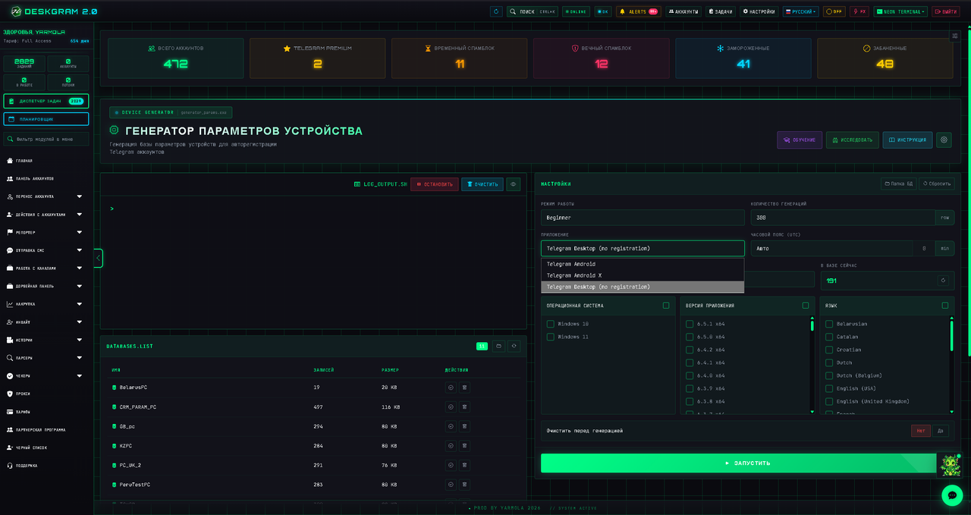Open the Alerts bell notifications
The image size is (971, 515).
click(638, 11)
